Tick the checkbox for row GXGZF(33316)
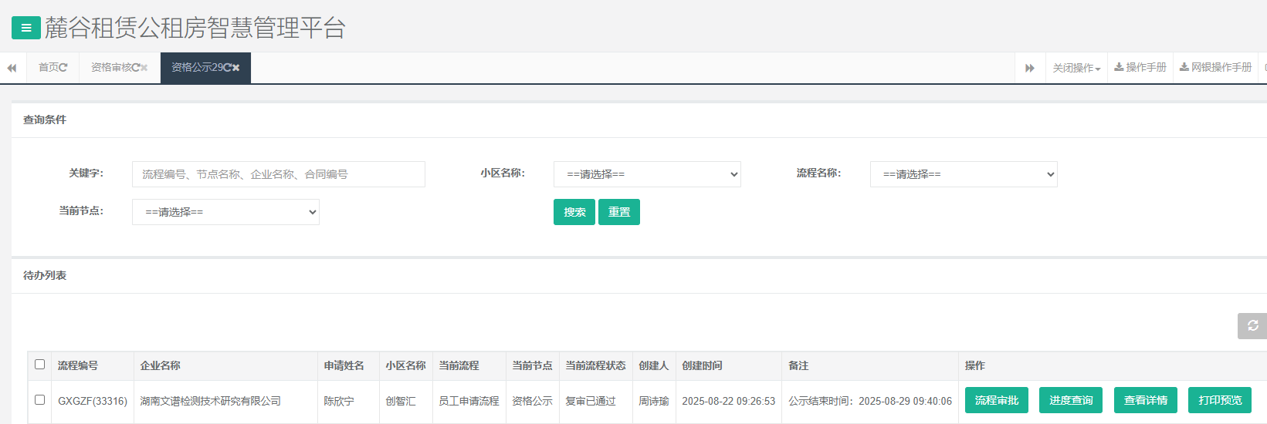The height and width of the screenshot is (424, 1267). 39,400
